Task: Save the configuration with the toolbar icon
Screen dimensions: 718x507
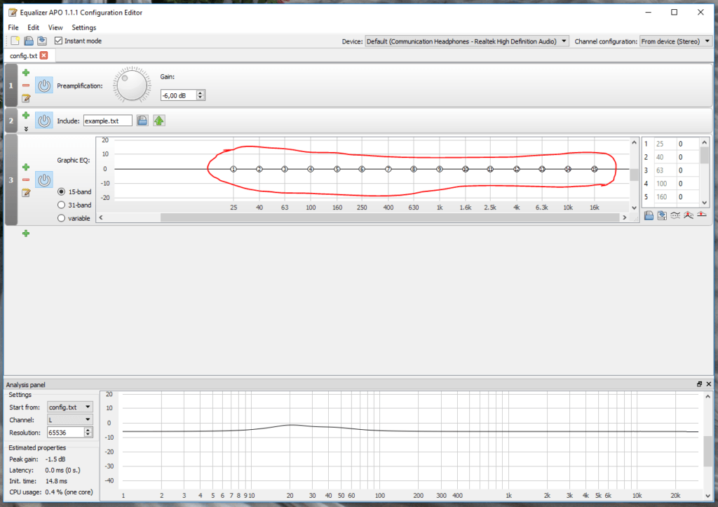Action: [41, 41]
